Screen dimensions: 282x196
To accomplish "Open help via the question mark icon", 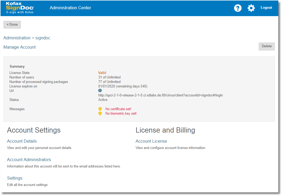I will [238, 8].
